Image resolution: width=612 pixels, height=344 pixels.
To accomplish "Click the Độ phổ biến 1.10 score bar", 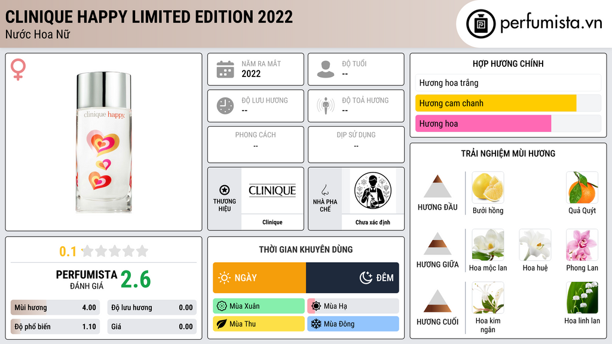I will [55, 327].
